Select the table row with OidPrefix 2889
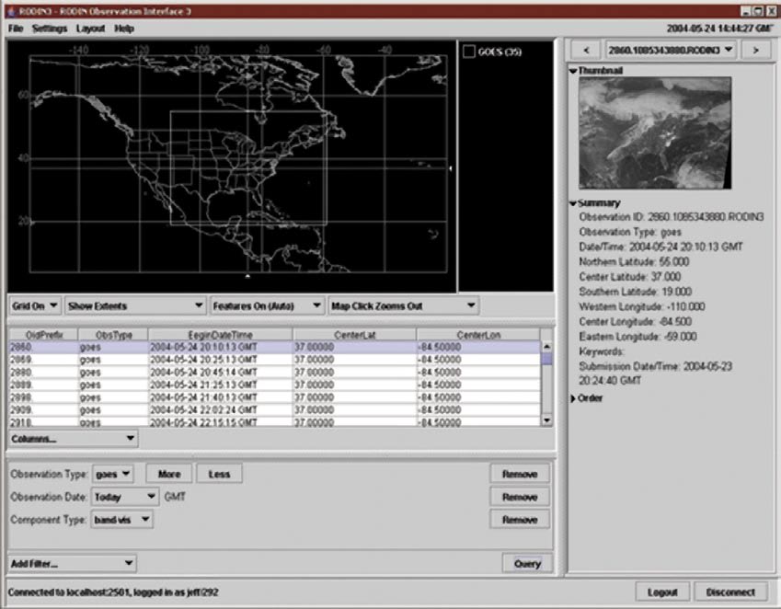The width and height of the screenshot is (781, 609). 274,385
